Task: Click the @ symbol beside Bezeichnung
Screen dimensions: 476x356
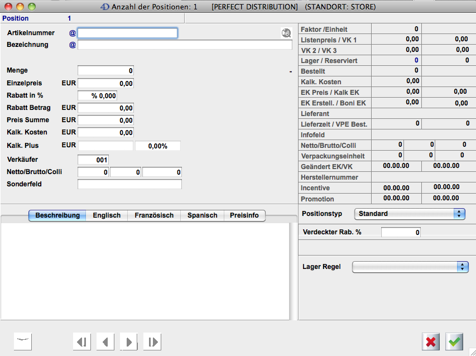Action: click(72, 45)
